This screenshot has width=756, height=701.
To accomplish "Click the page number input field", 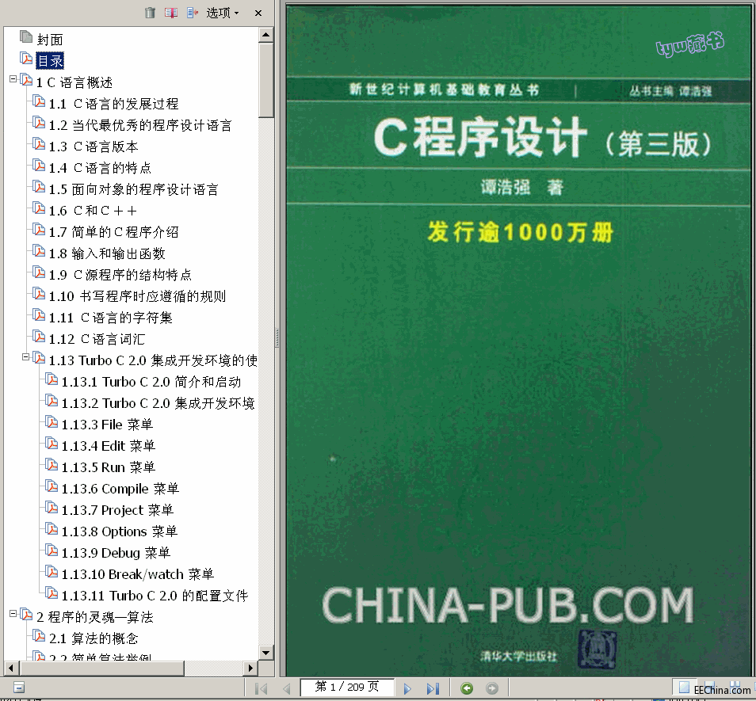I will pos(348,688).
